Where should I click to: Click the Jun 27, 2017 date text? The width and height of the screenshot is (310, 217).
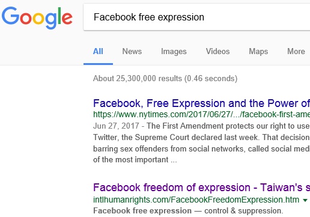[x=116, y=126]
